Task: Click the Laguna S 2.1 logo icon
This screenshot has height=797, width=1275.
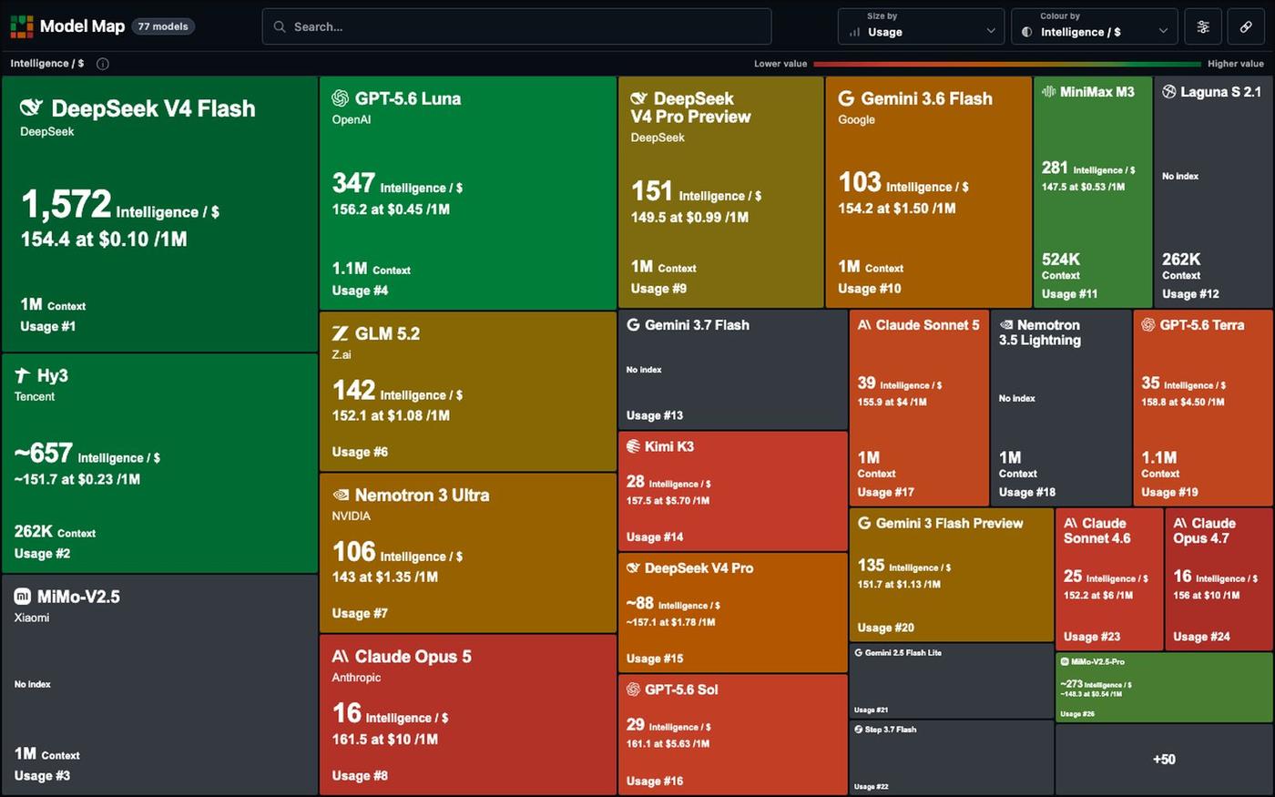Action: [1169, 92]
